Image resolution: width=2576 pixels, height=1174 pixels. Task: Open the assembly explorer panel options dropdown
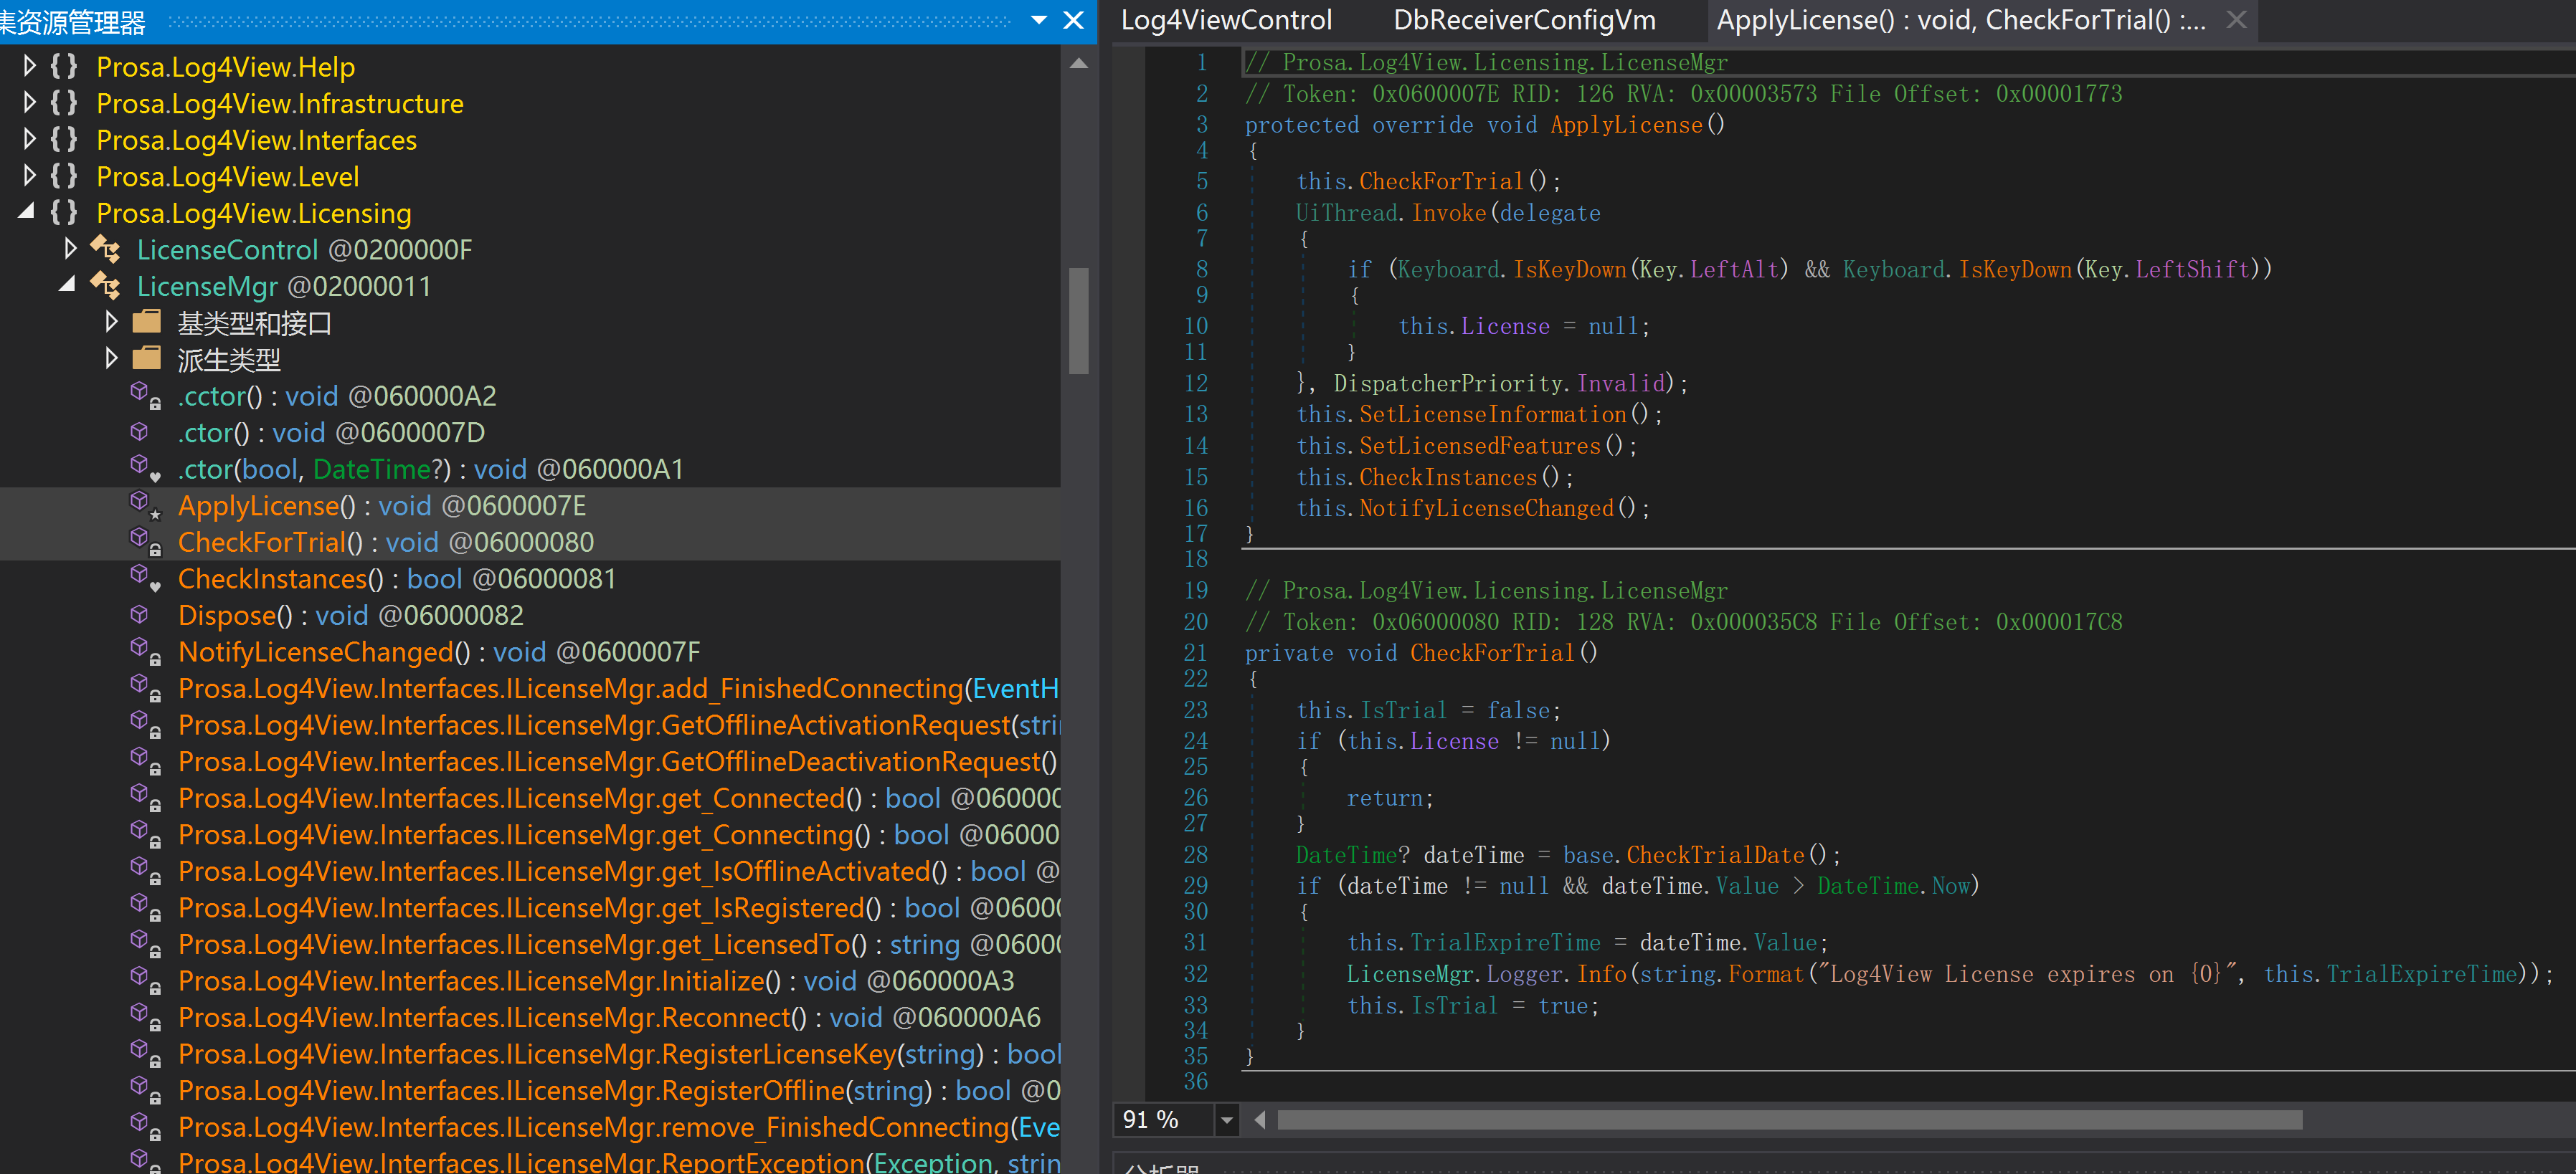pyautogui.click(x=1039, y=20)
